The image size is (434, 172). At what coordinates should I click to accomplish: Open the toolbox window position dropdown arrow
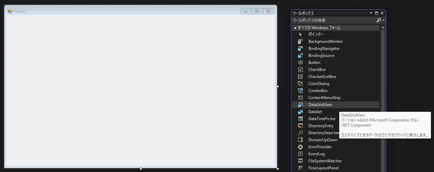[x=371, y=13]
